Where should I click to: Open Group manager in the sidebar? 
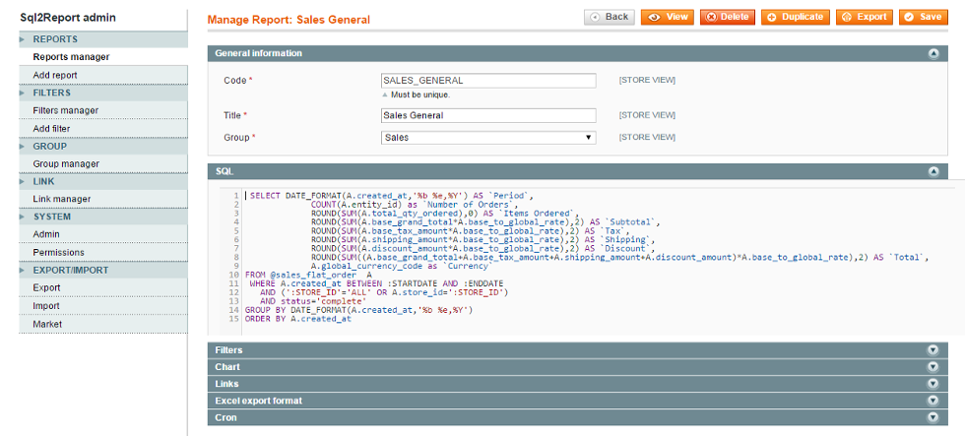66,164
